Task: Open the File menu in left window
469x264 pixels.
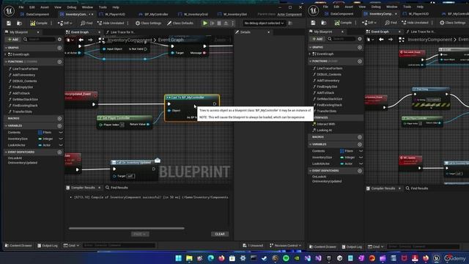Action: pyautogui.click(x=21, y=7)
